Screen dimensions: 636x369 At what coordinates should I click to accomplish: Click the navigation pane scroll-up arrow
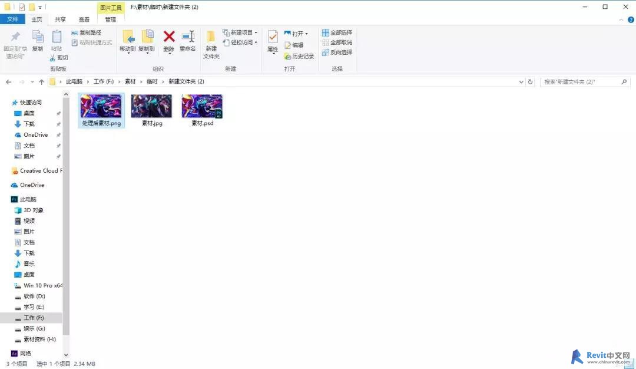pyautogui.click(x=66, y=94)
